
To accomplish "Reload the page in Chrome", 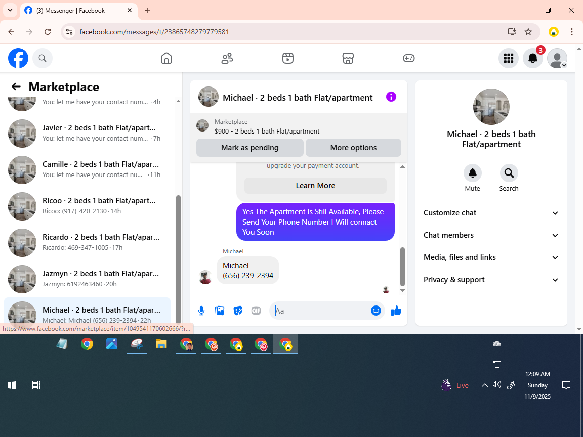I will [48, 32].
